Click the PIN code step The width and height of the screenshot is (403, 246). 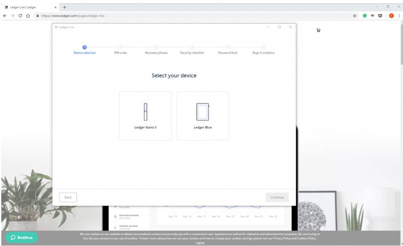click(120, 50)
